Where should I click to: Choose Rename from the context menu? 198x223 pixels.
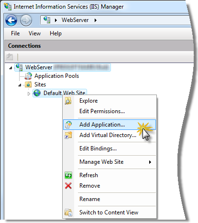110,199
